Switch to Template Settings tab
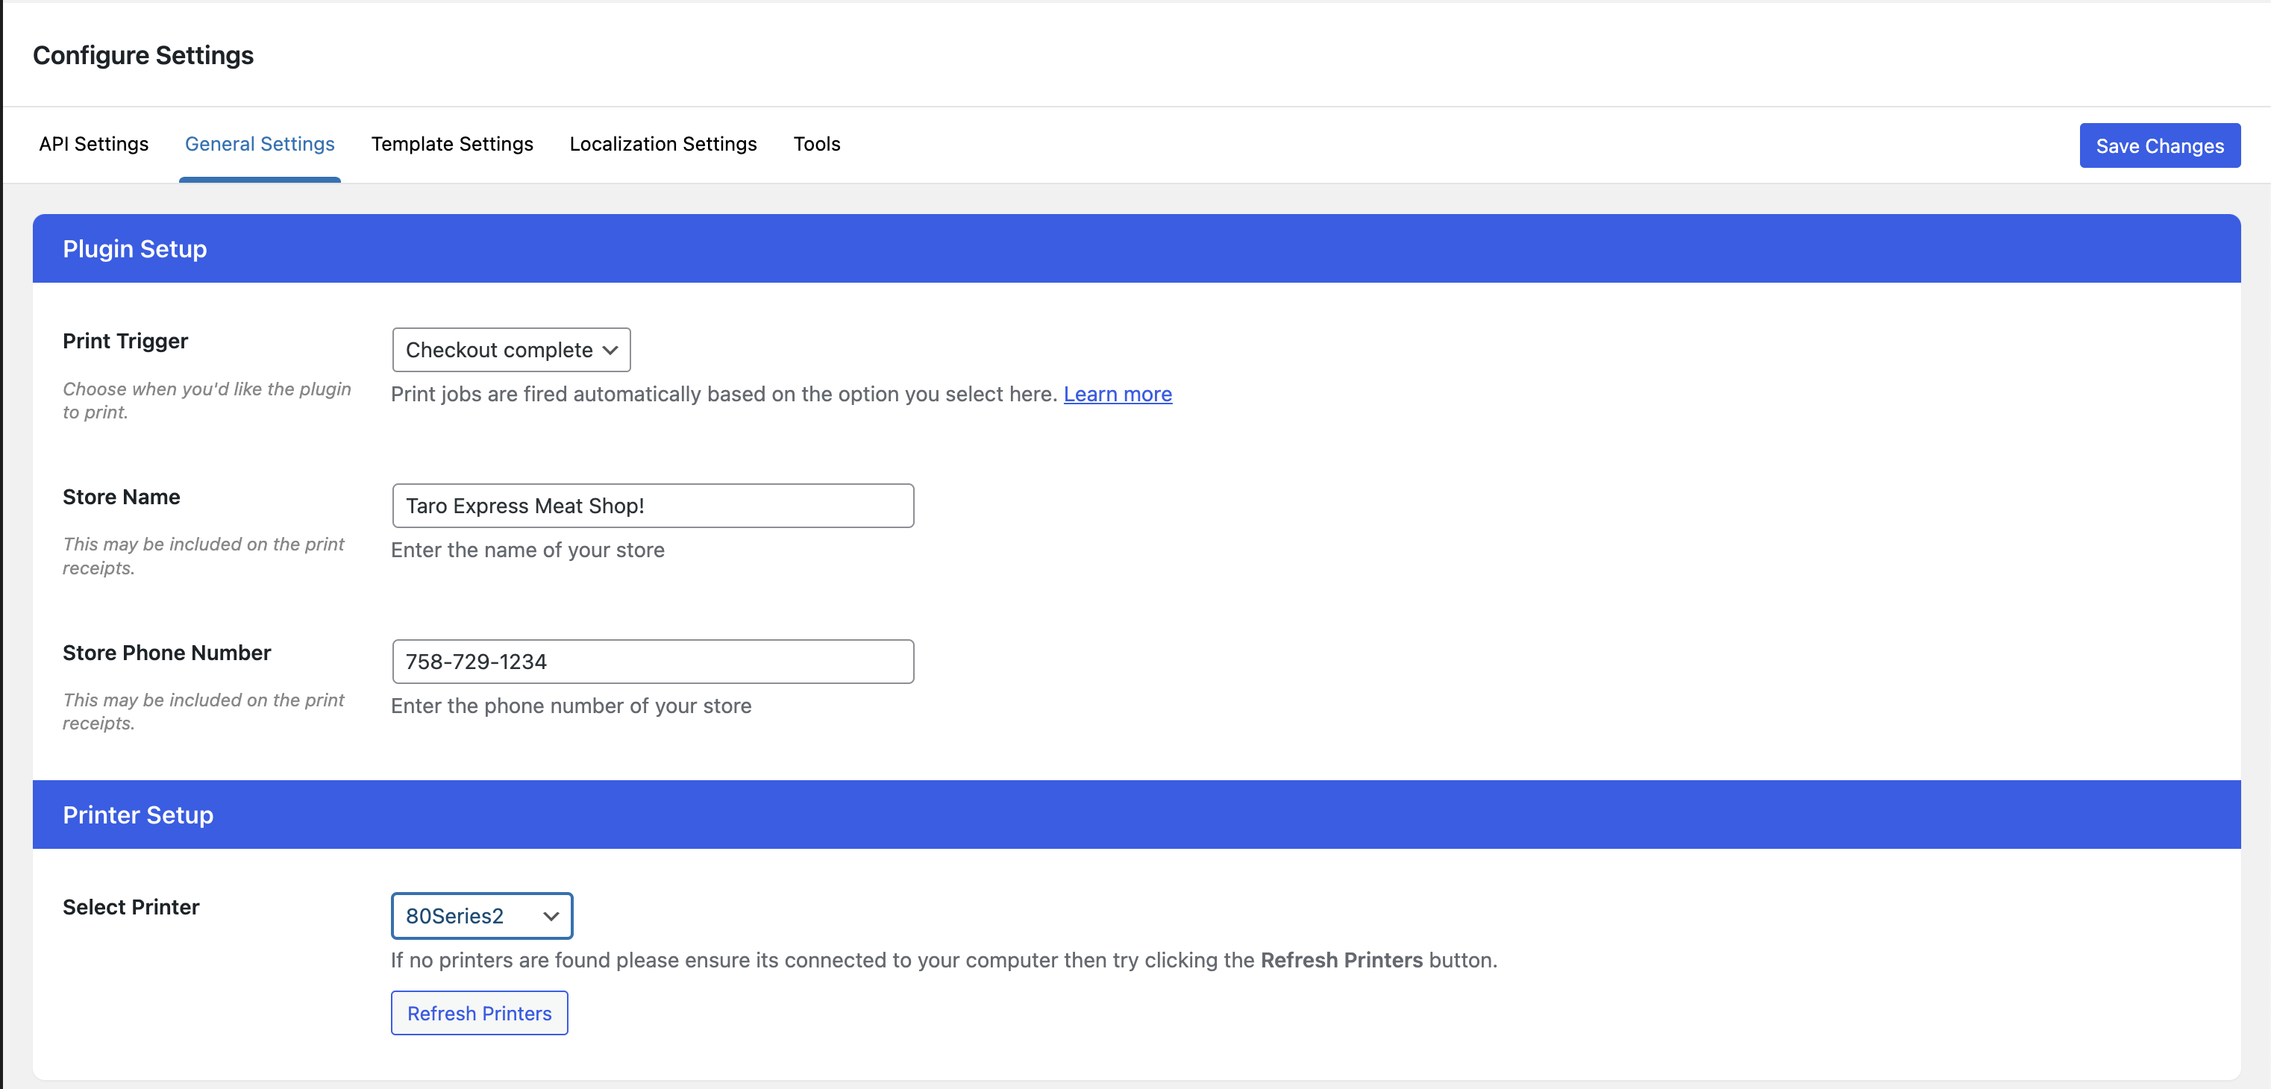 point(452,143)
